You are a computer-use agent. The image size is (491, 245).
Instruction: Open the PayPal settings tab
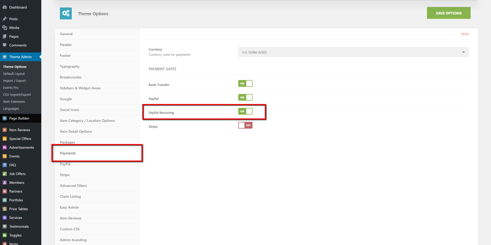97,164
